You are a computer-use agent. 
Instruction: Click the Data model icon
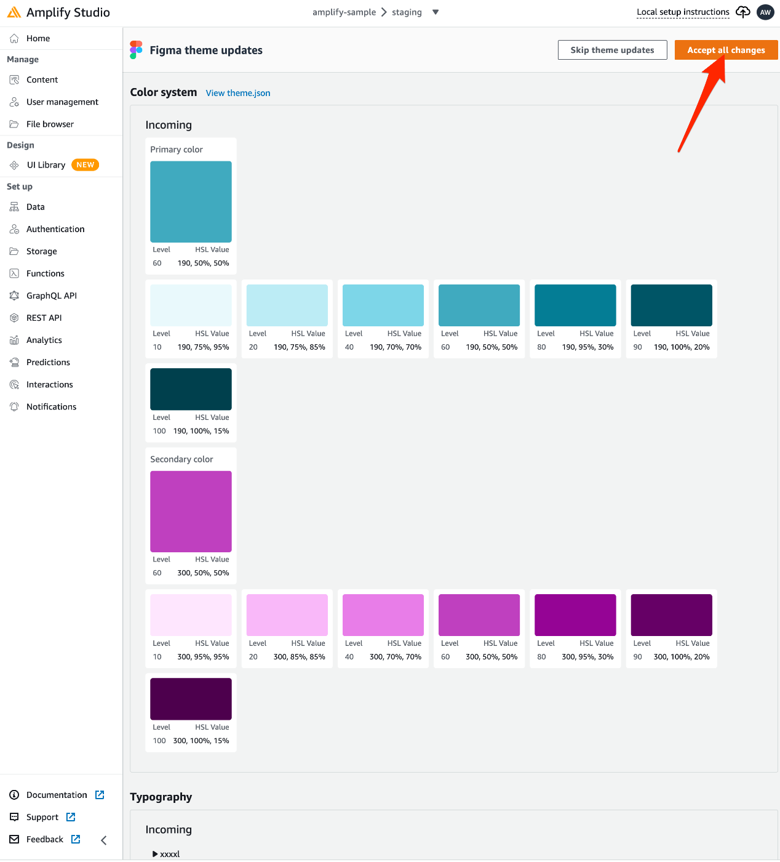[14, 207]
